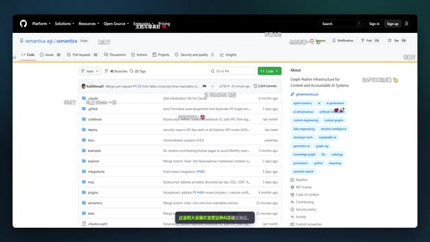Open the green Code dropdown button
The height and width of the screenshot is (242, 430).
pyautogui.click(x=269, y=71)
